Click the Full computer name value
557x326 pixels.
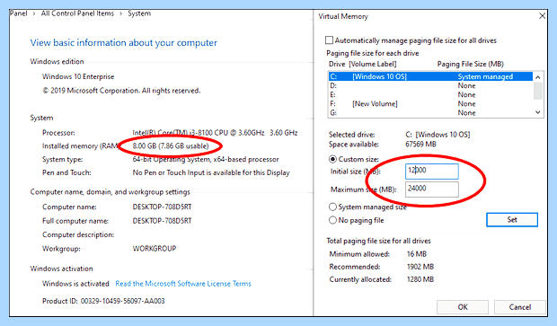(162, 221)
